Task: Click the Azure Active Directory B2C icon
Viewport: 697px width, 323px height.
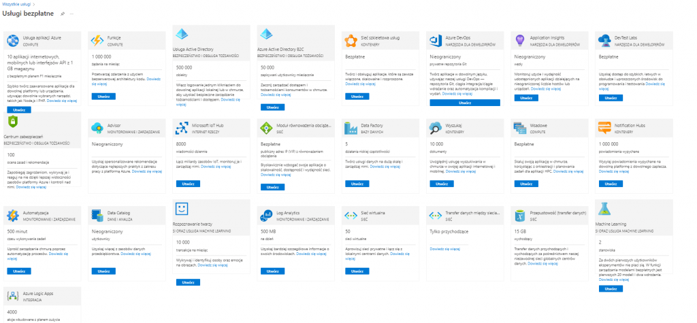Action: [x=266, y=34]
